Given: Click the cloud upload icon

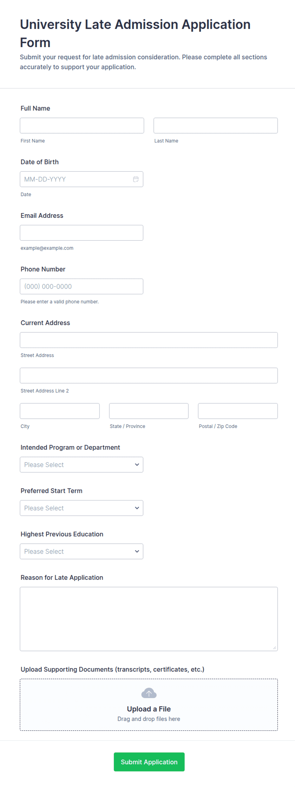Looking at the screenshot, I should click(149, 693).
